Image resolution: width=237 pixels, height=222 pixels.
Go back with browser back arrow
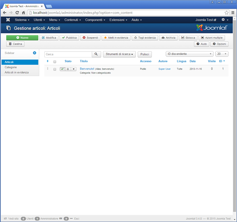point(4,13)
